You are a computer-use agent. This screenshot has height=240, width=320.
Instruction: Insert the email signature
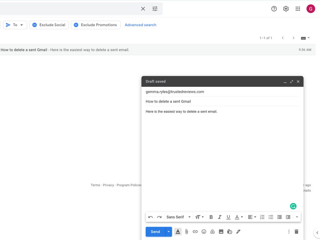click(x=238, y=232)
